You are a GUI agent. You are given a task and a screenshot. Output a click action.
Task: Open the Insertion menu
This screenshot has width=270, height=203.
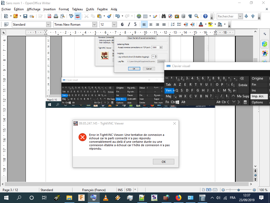(49, 9)
